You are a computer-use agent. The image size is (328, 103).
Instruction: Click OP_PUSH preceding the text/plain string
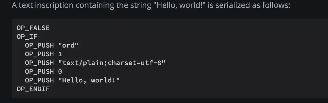[x=39, y=63]
